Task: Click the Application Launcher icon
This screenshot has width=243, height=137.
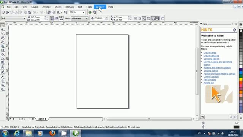Action: pos(58,12)
